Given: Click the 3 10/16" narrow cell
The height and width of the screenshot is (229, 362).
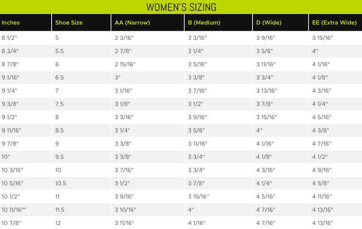Looking at the screenshot, I should (148, 210).
